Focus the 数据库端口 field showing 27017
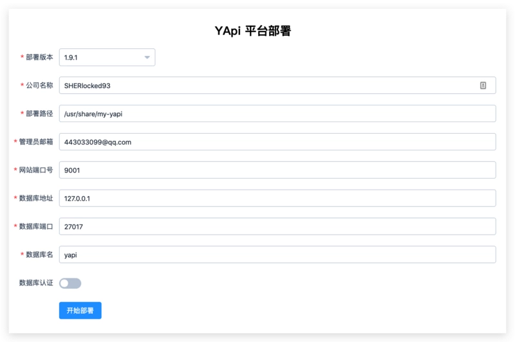The image size is (515, 342). [x=277, y=226]
